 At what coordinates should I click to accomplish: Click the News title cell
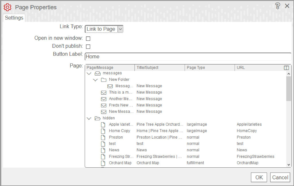click(x=142, y=150)
